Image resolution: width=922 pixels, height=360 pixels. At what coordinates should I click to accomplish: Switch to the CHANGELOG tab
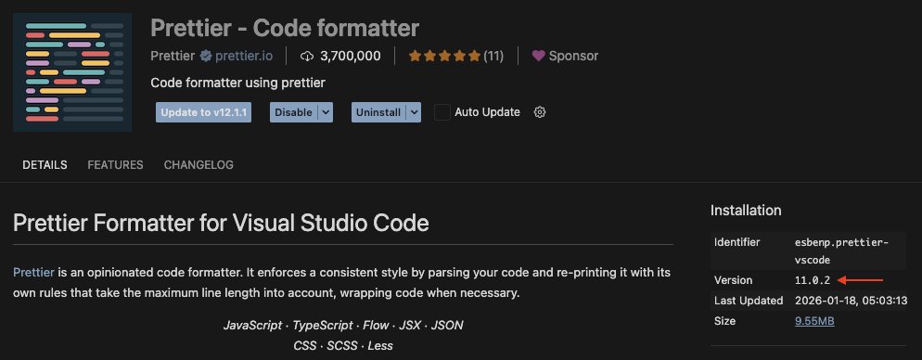tap(198, 165)
